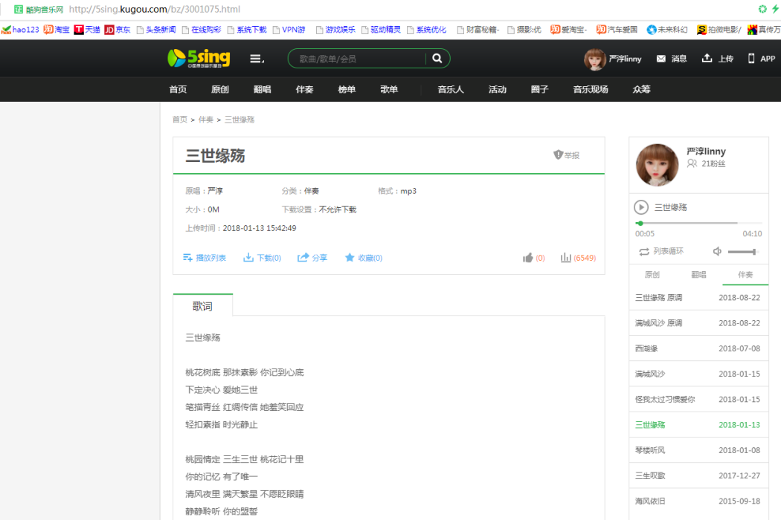Click 伴奏 breadcrumb link
781x520 pixels.
click(206, 120)
